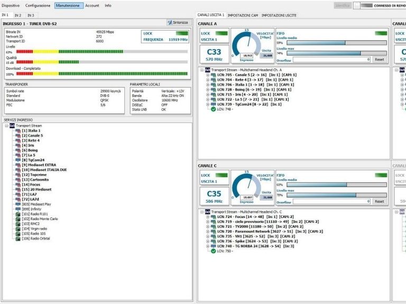The image size is (406, 304).
Task: Click the Radio Orbital radio icon
Action: [x=18, y=239]
